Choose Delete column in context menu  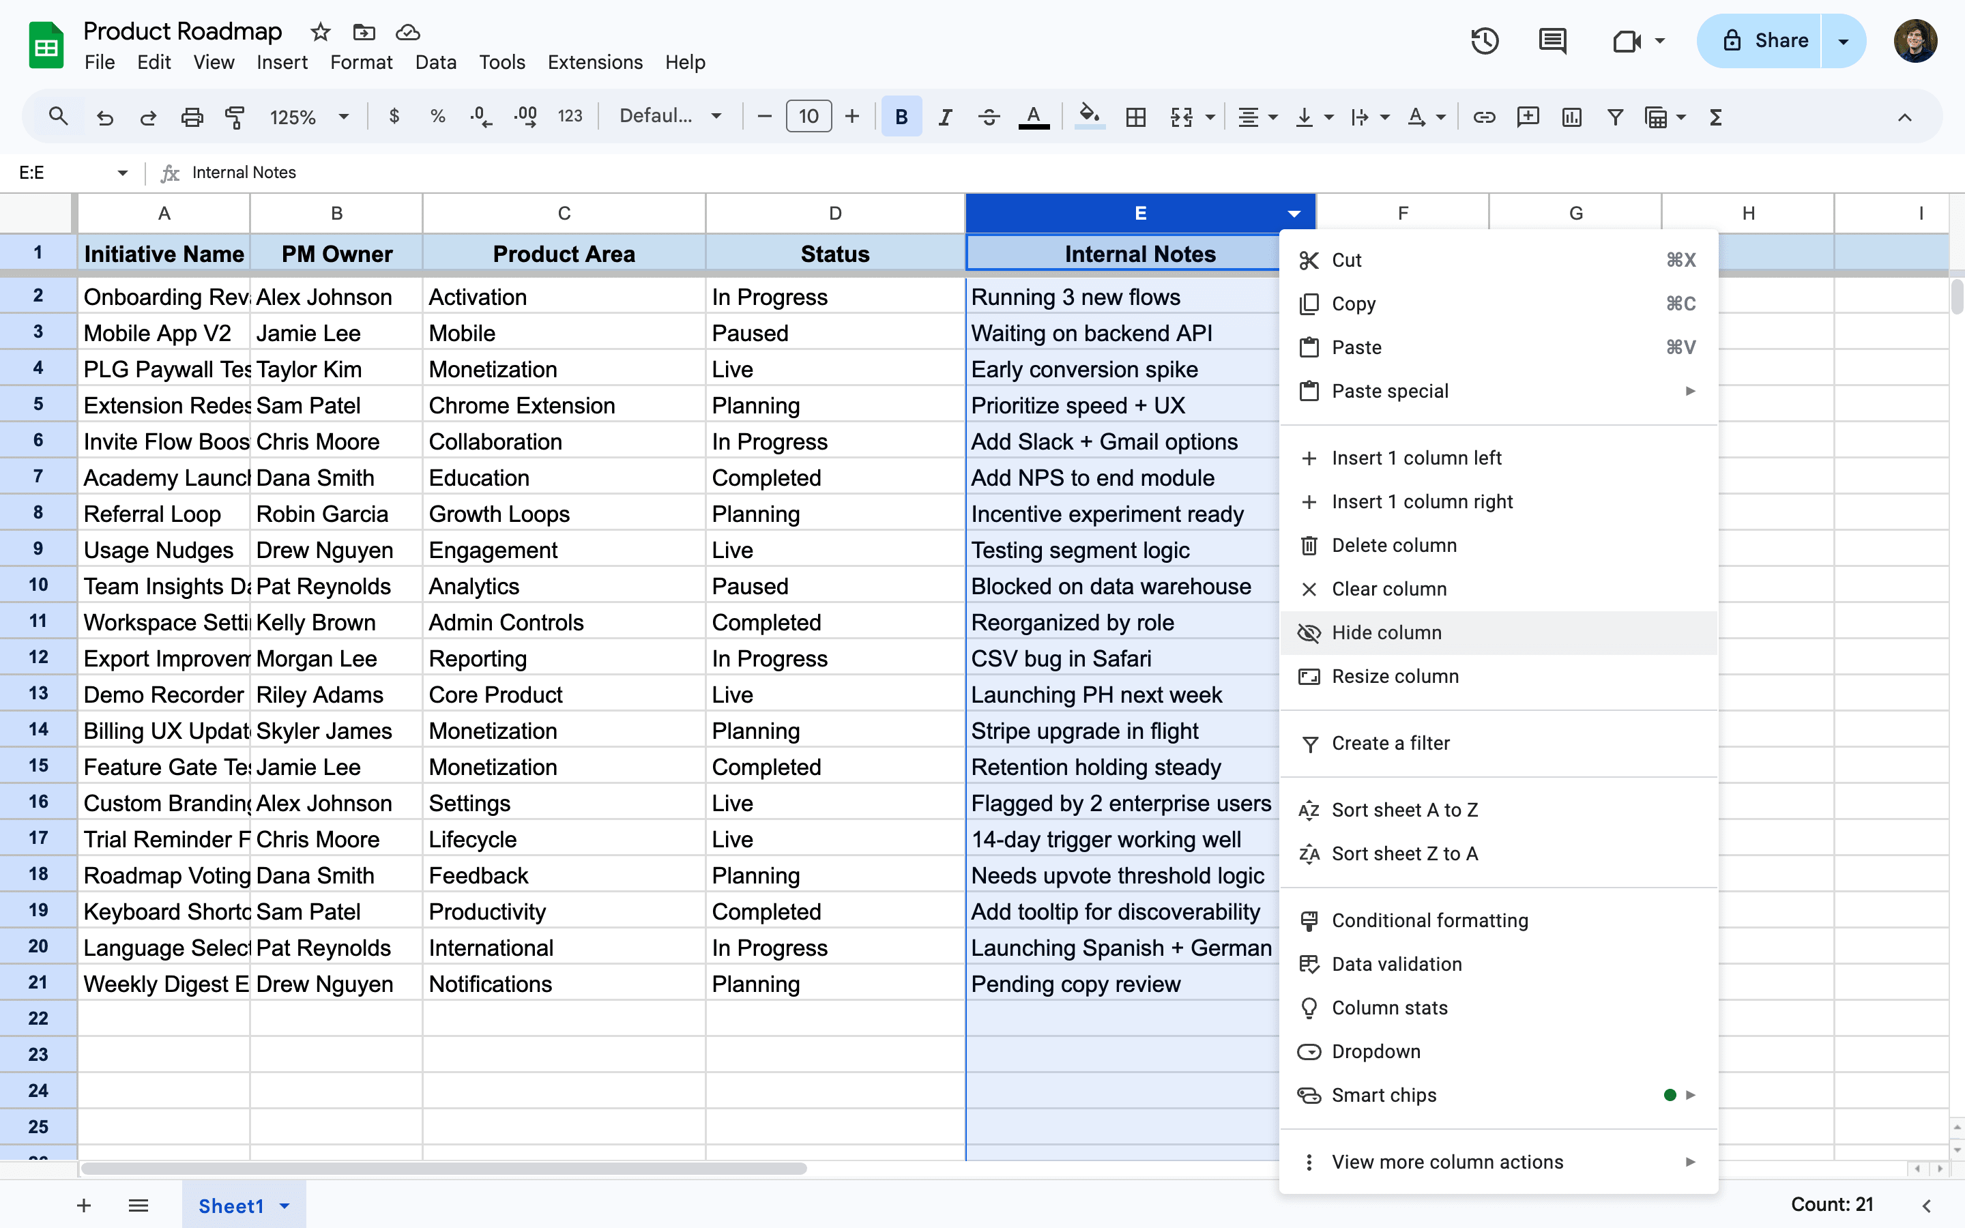(x=1499, y=546)
